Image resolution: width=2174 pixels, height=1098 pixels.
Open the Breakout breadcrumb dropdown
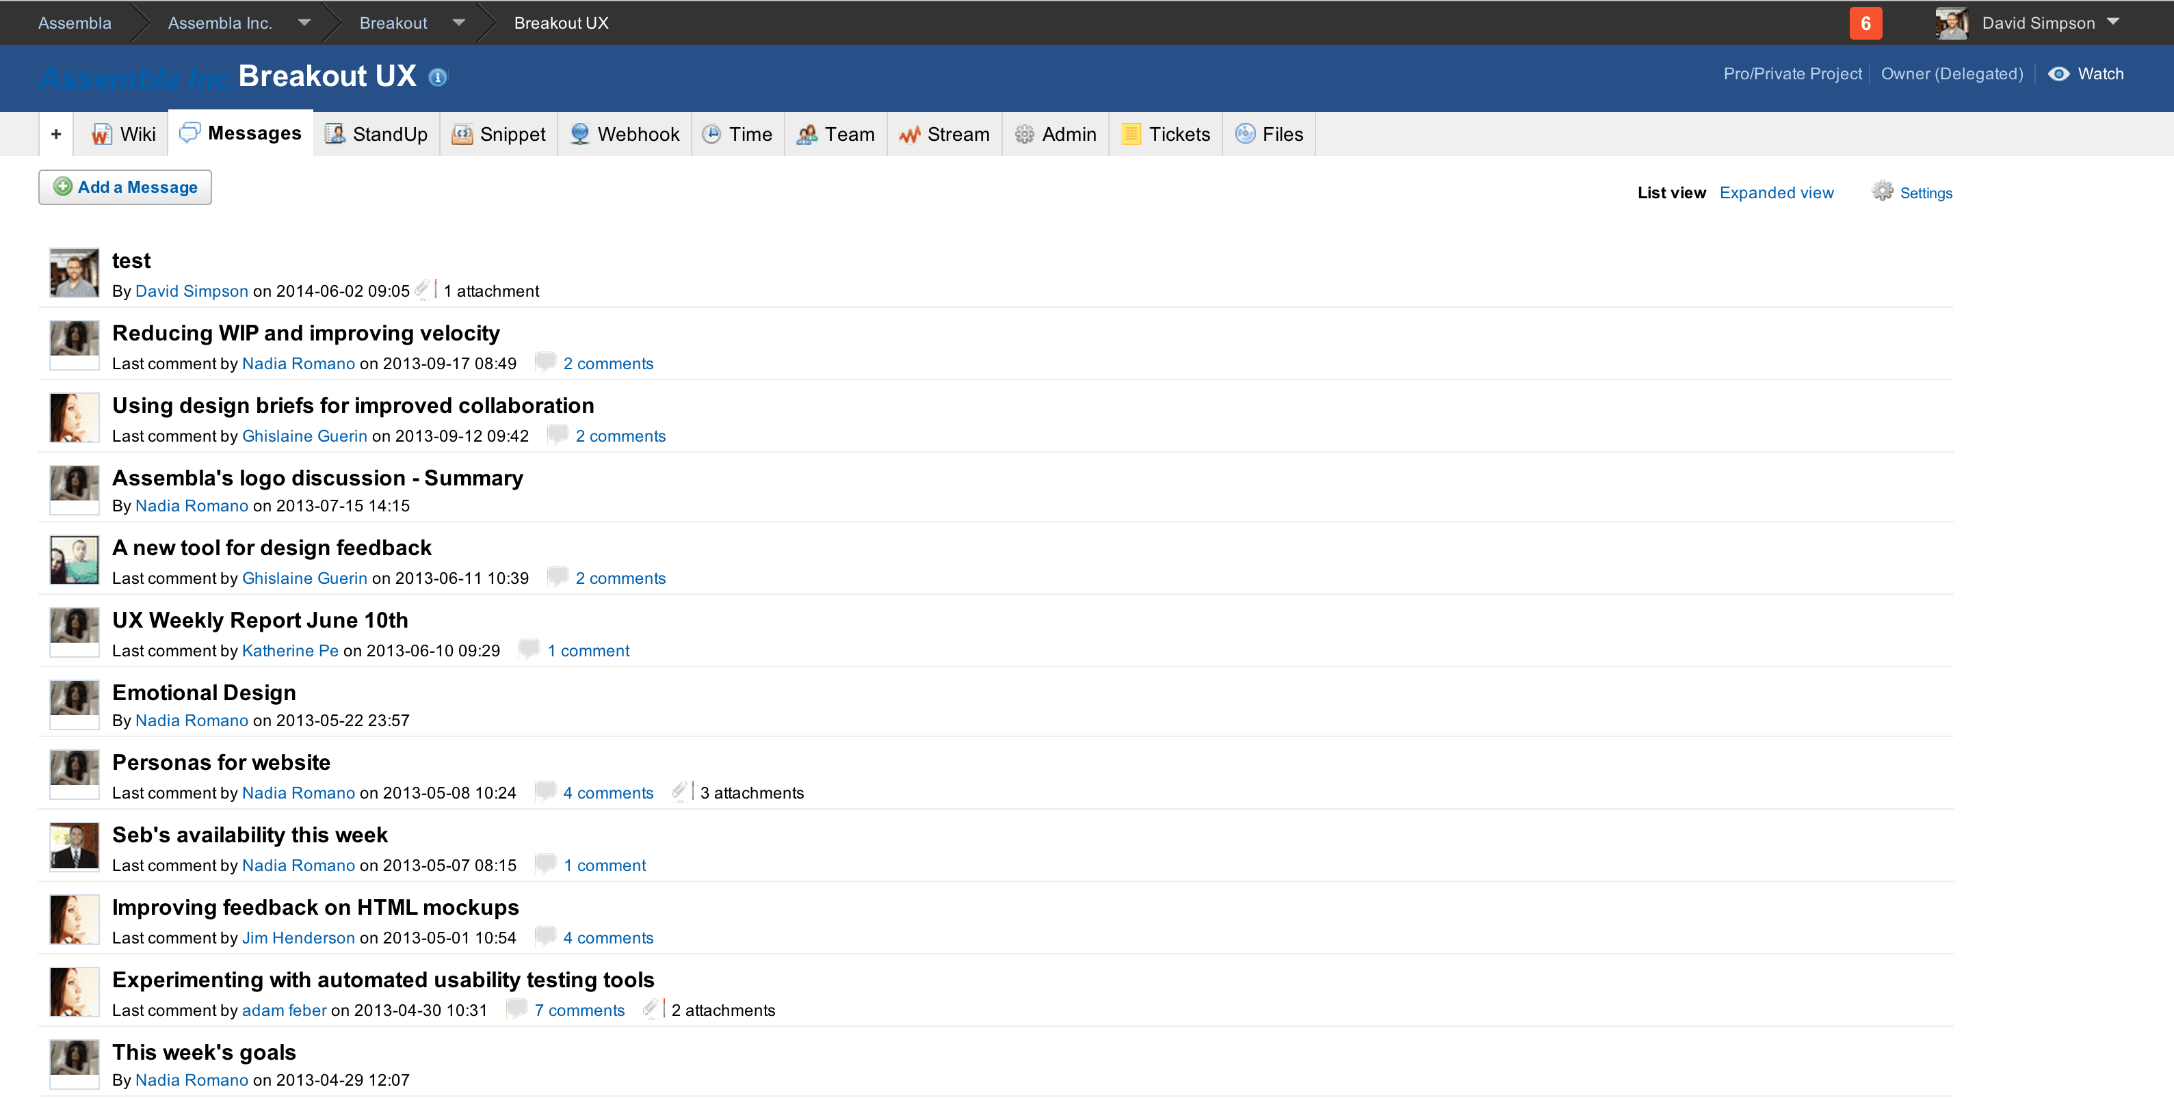point(458,23)
